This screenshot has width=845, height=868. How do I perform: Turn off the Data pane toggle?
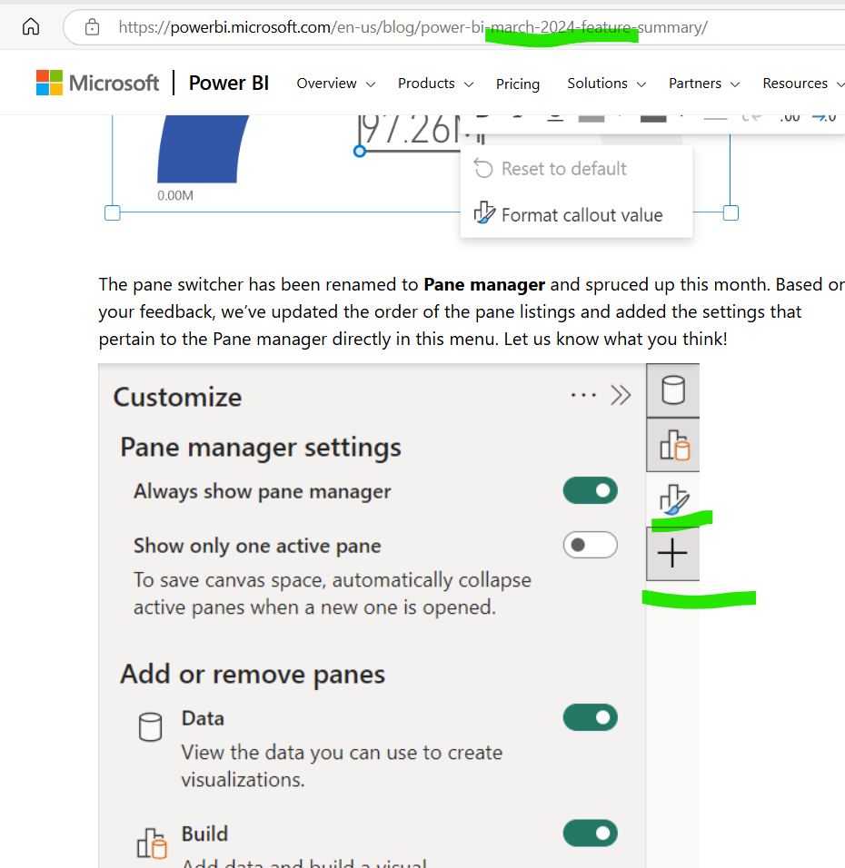tap(590, 717)
